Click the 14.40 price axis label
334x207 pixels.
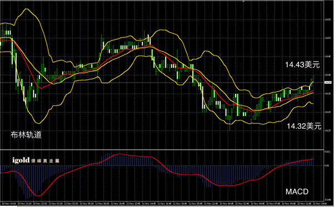[x=328, y=75]
